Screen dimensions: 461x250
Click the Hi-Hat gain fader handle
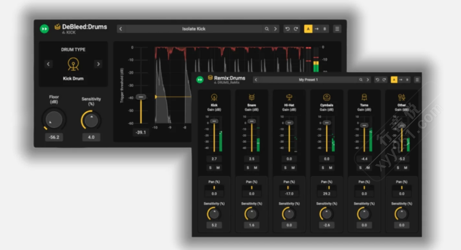click(289, 123)
